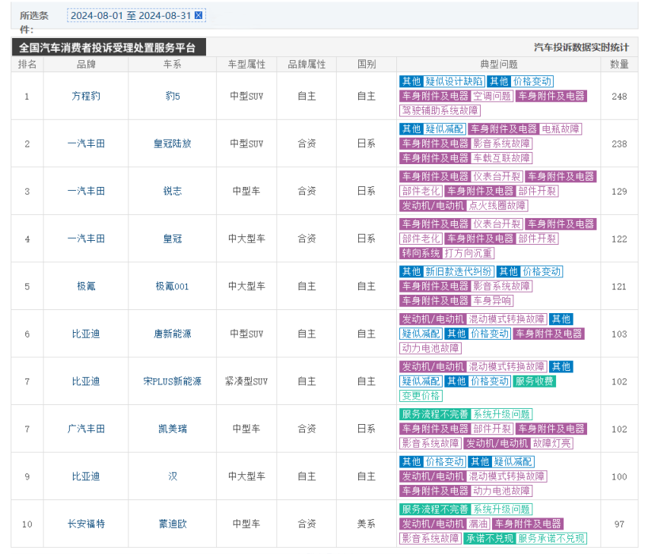Click the 车系 column header
This screenshot has height=554, width=648.
(x=173, y=64)
